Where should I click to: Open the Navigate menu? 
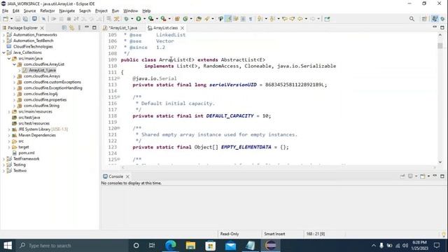[67, 11]
